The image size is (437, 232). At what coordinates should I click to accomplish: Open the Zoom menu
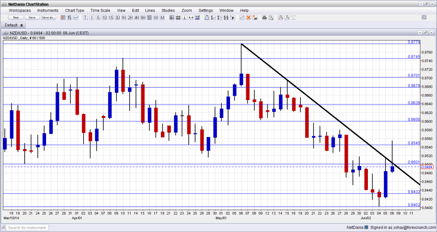point(187,11)
